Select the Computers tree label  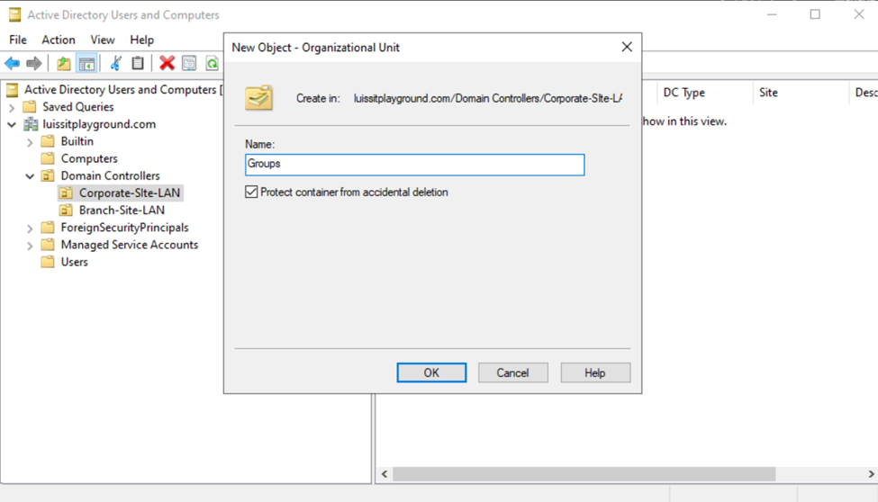point(89,158)
